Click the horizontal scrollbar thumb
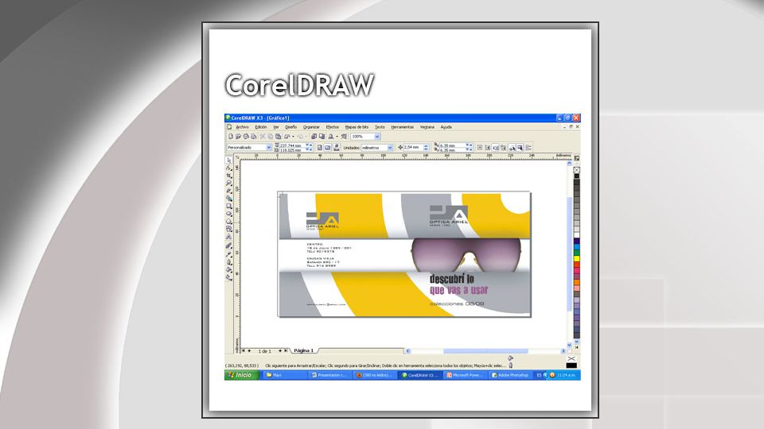Screen dimensions: 764x429 pos(485,350)
